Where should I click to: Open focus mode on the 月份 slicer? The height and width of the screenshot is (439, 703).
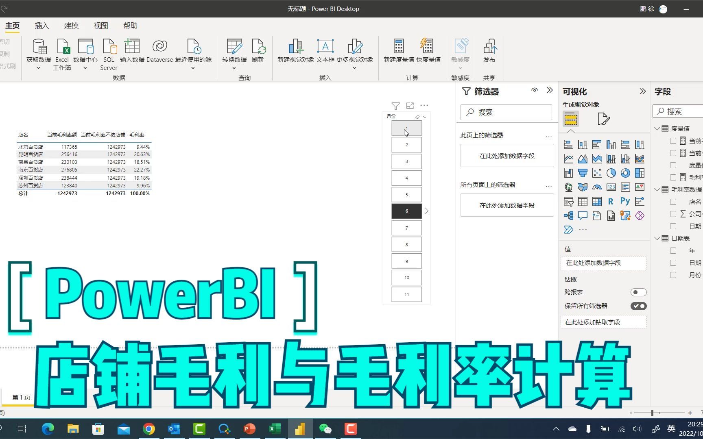(410, 106)
